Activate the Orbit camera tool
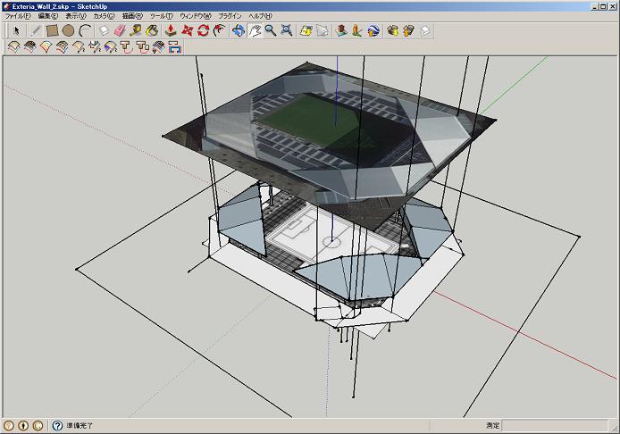The height and width of the screenshot is (434, 620). 238,30
